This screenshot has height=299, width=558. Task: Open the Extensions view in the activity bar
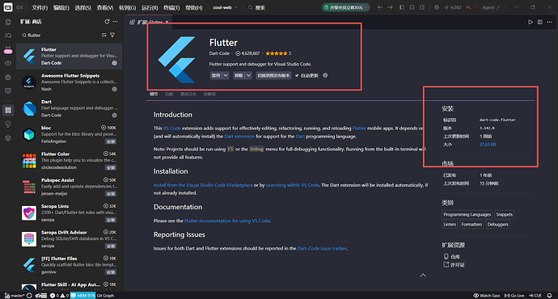tap(8, 110)
